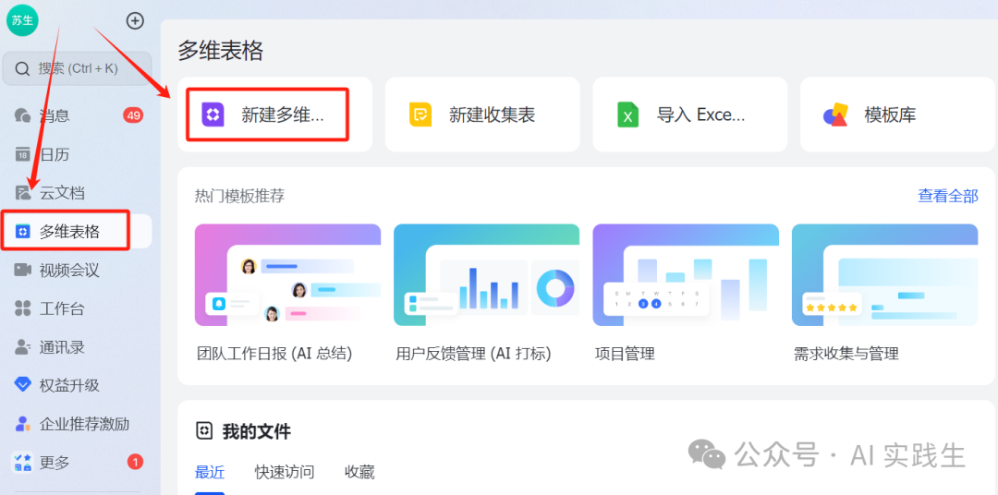
Task: Click 导入 Excel button
Action: click(689, 115)
